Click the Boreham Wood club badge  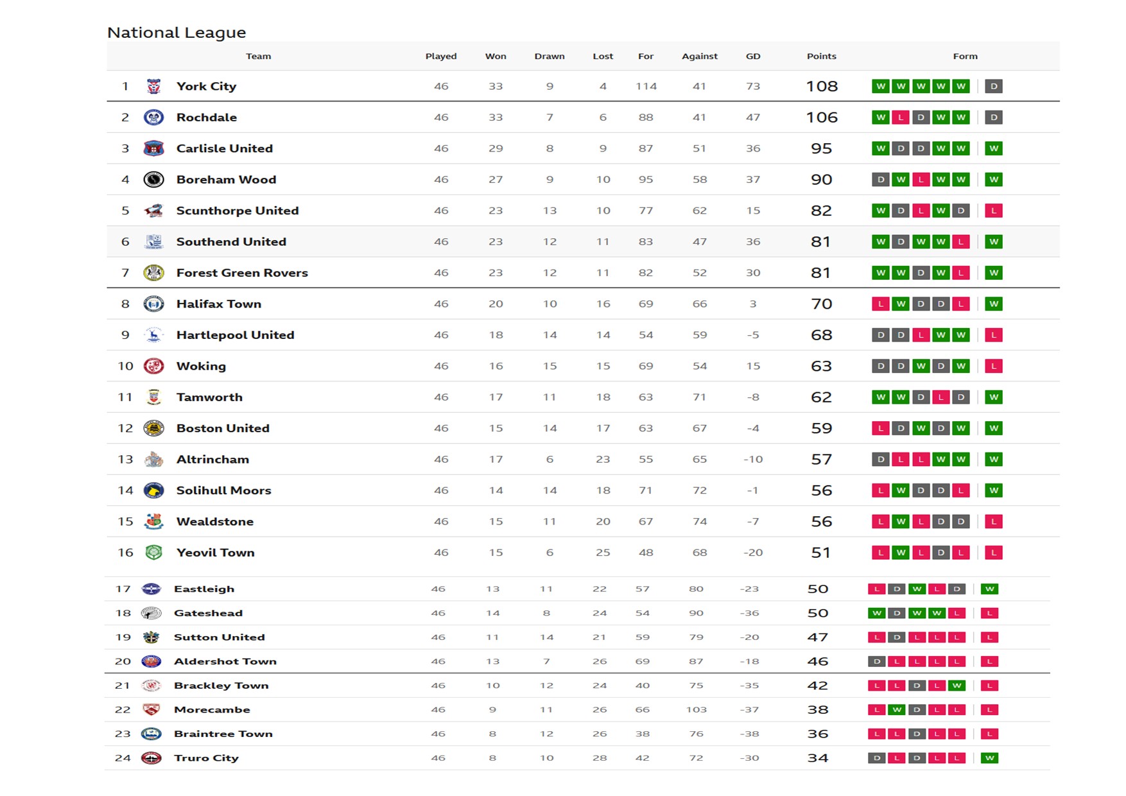(x=153, y=180)
